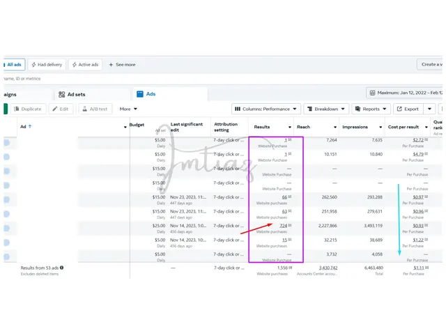The image size is (446, 315).
Task: Click the $4.79 cost per result
Action: point(418,154)
